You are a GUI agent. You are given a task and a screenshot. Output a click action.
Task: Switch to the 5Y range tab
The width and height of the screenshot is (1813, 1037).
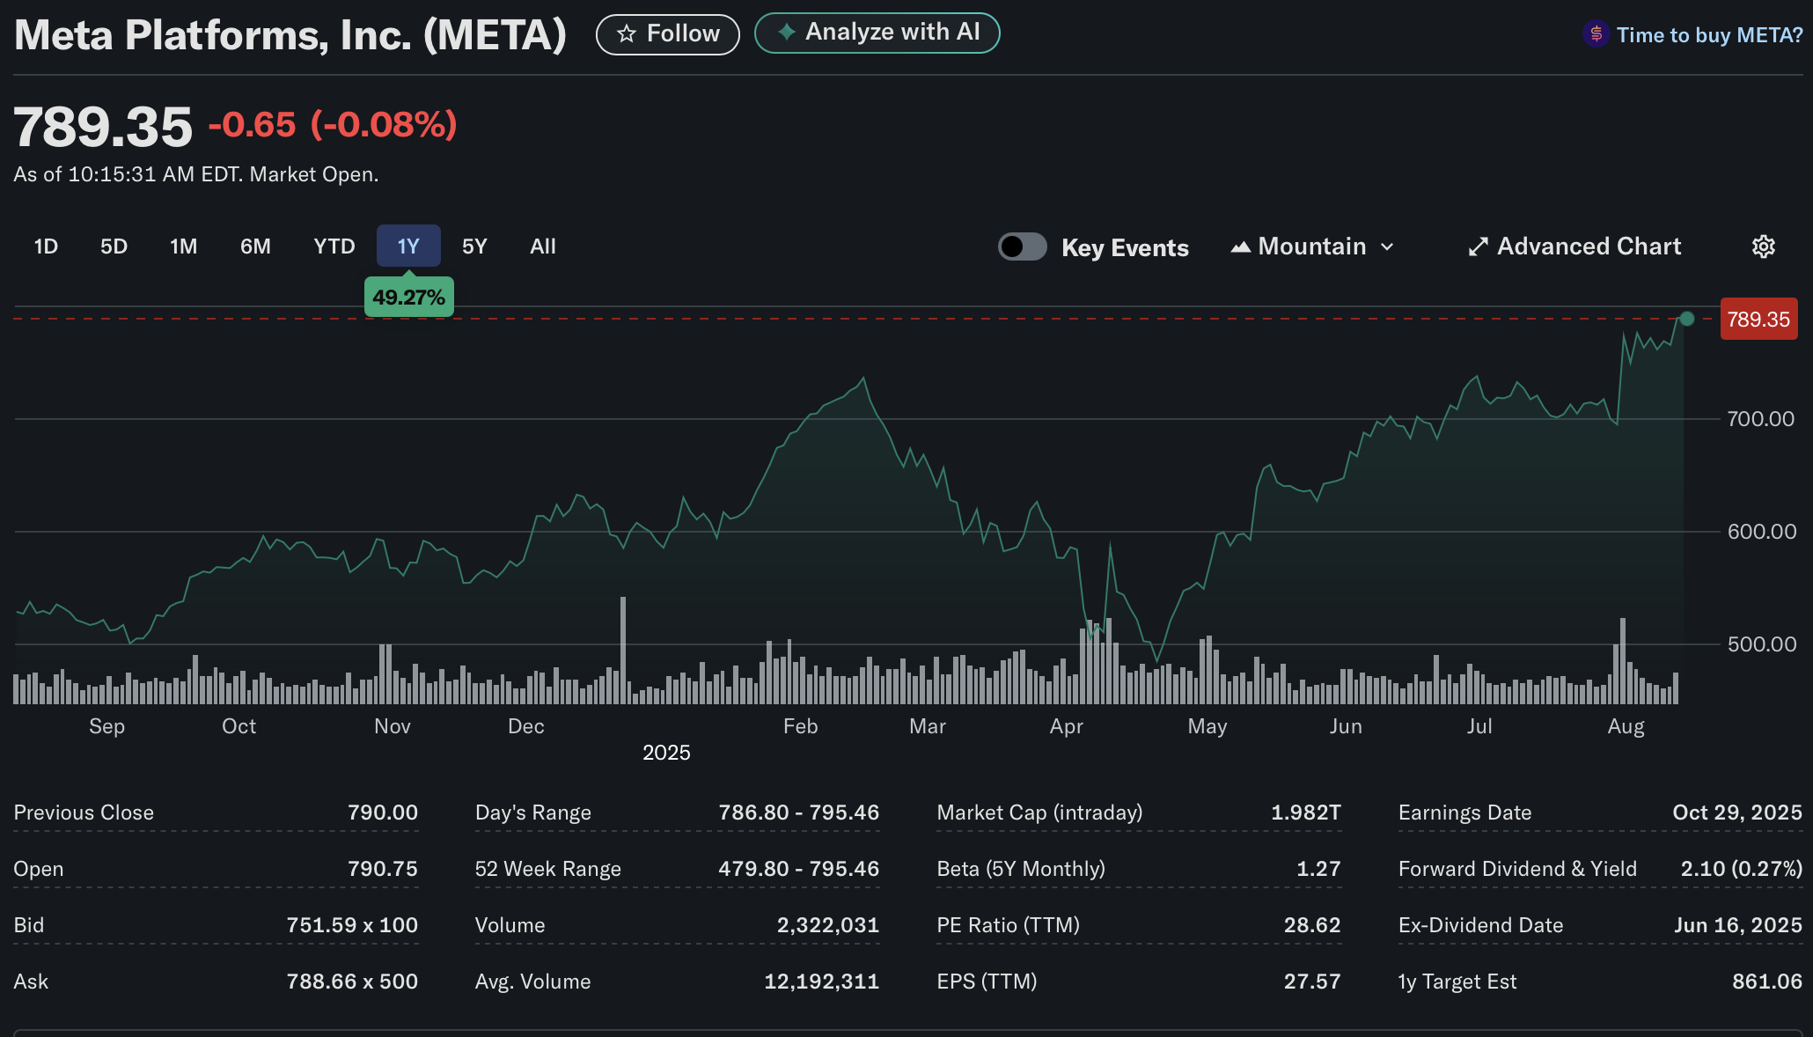(474, 246)
